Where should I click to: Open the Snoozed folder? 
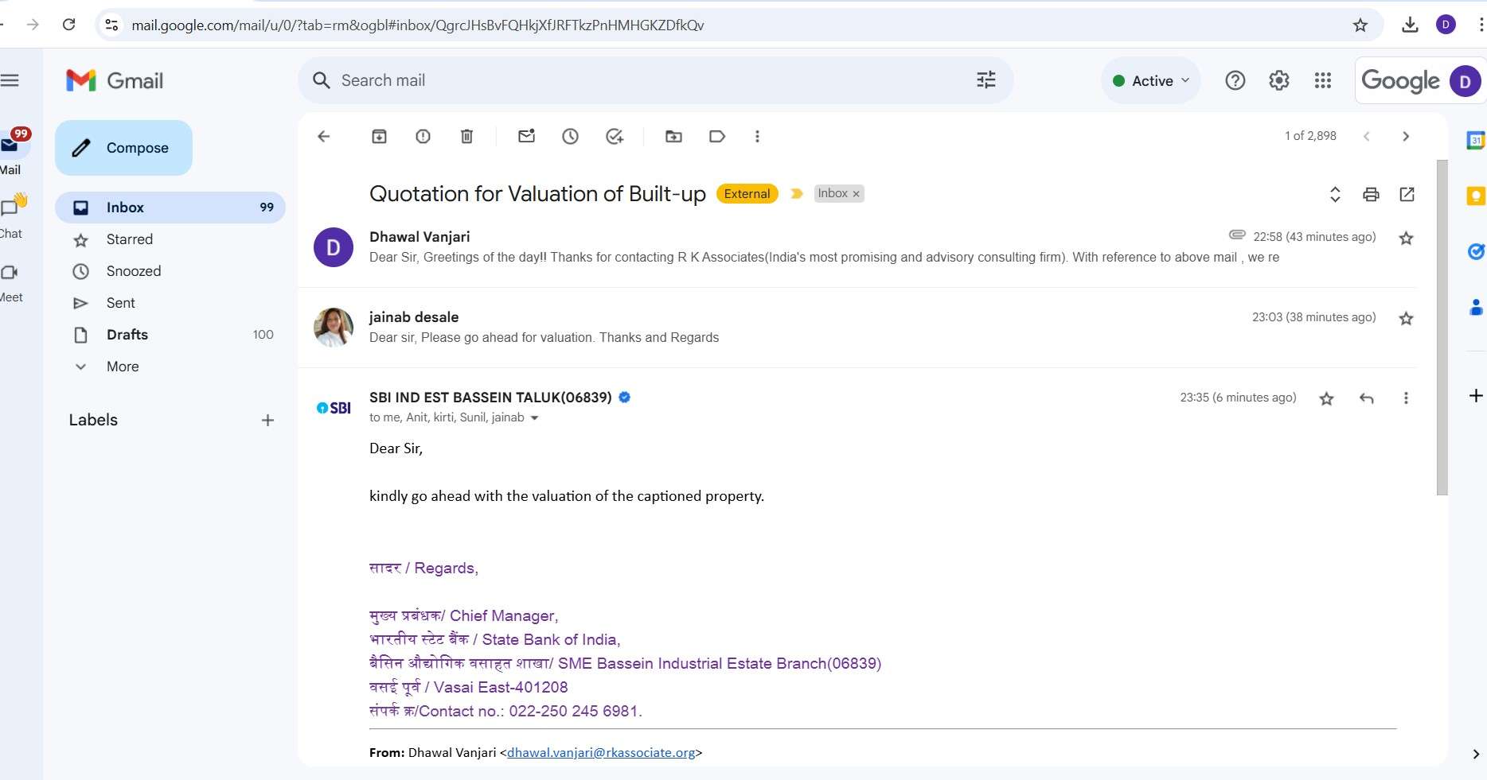click(x=170, y=271)
